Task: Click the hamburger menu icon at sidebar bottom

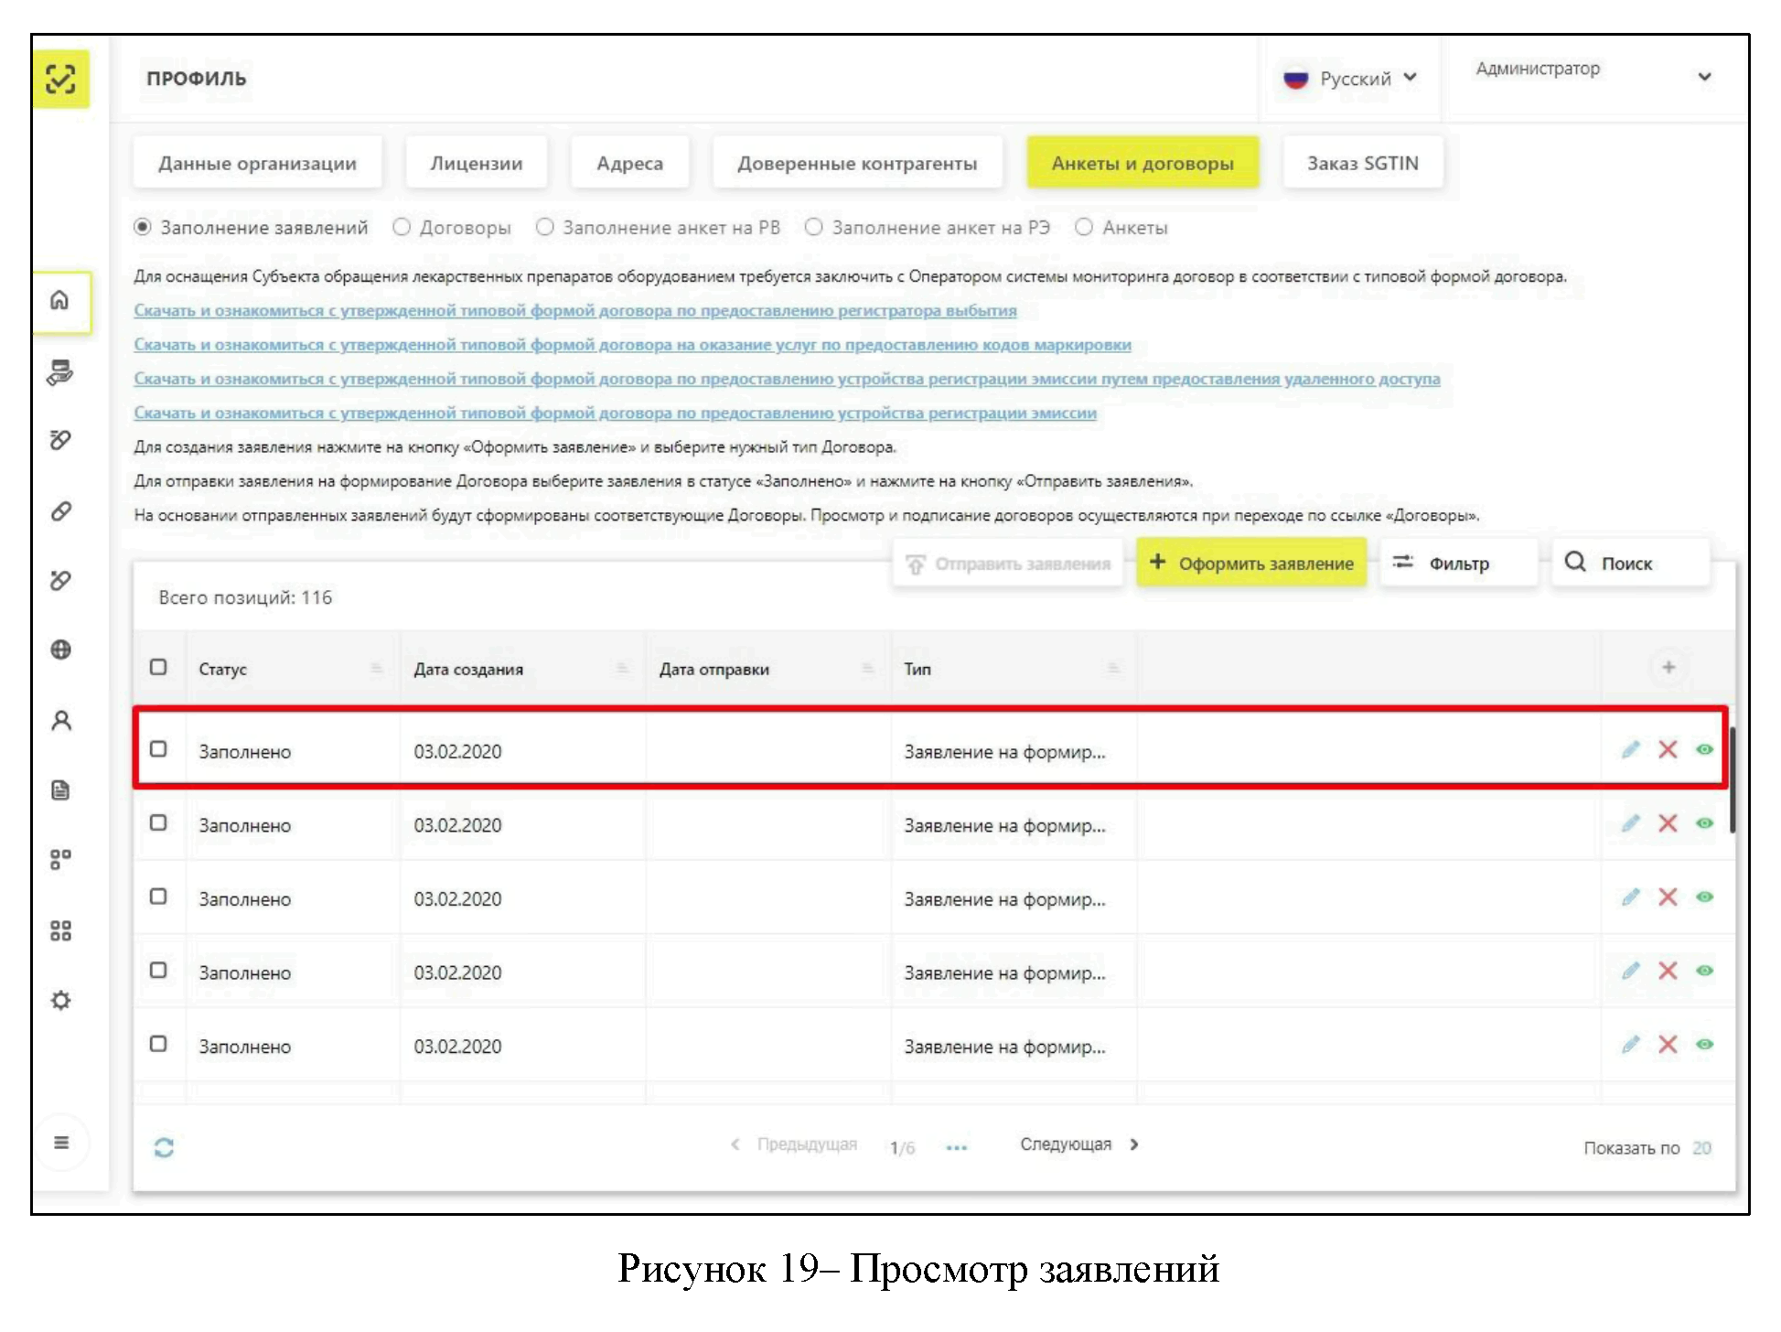Action: point(60,1142)
